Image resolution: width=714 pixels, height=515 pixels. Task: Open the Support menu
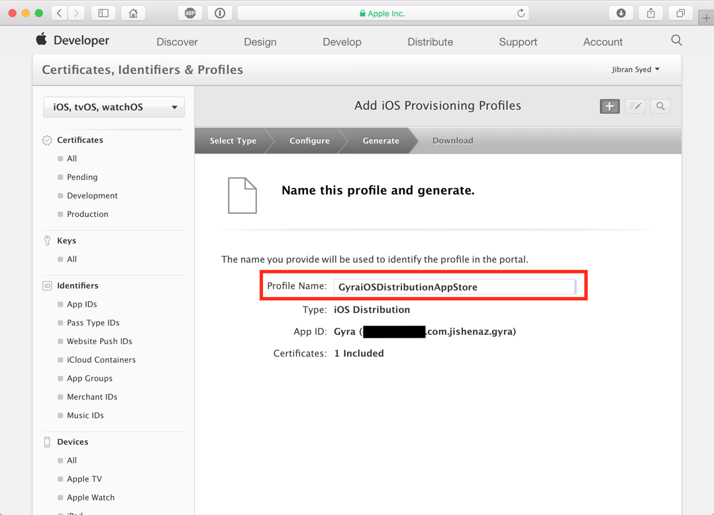518,42
